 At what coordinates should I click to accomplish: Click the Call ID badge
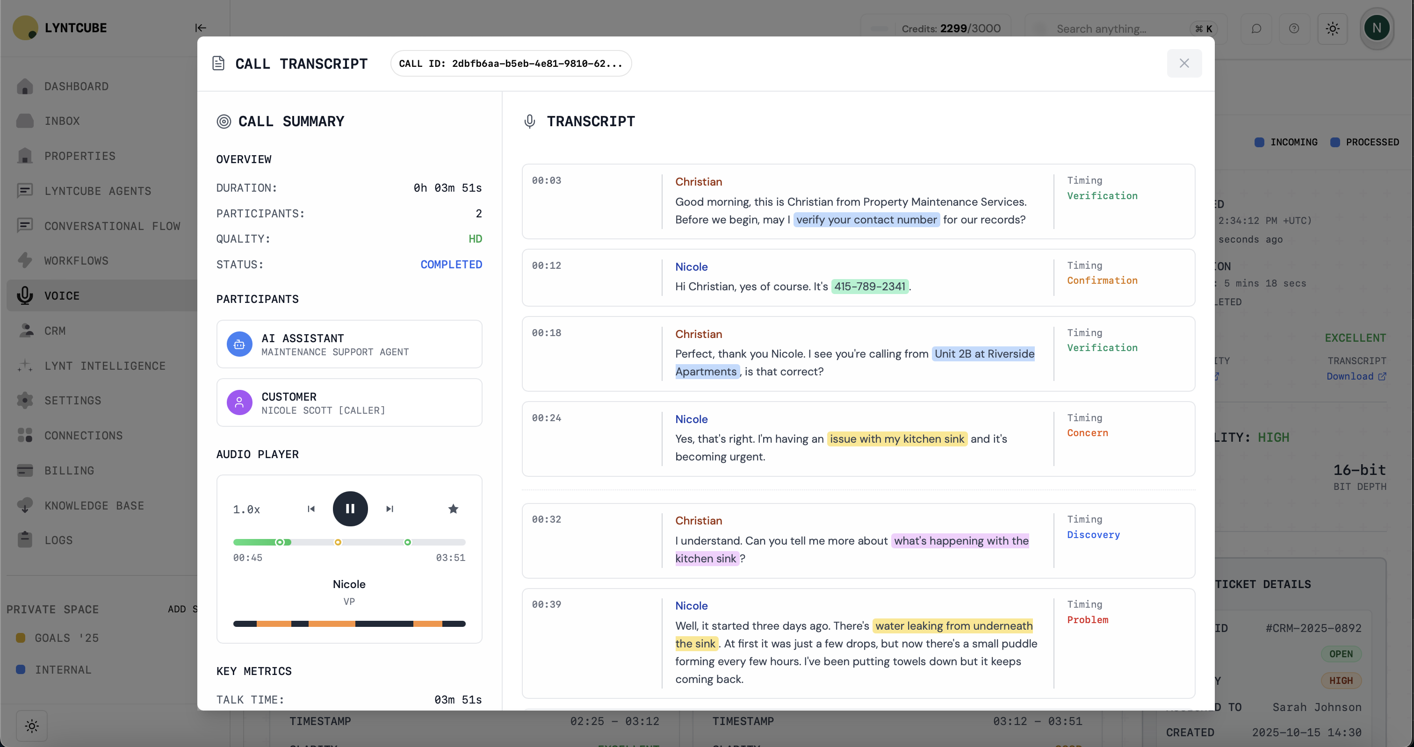pyautogui.click(x=511, y=63)
